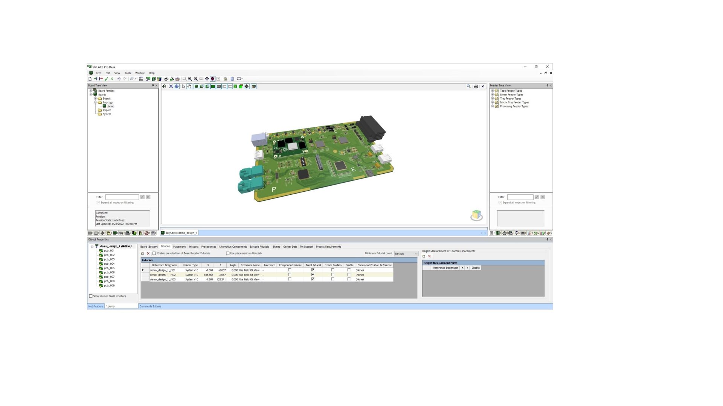Click the red X delete fiducial icon

coord(148,253)
